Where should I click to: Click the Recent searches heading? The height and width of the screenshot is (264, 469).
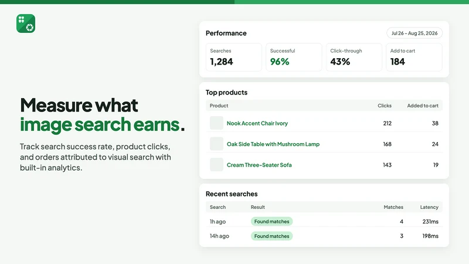point(232,194)
